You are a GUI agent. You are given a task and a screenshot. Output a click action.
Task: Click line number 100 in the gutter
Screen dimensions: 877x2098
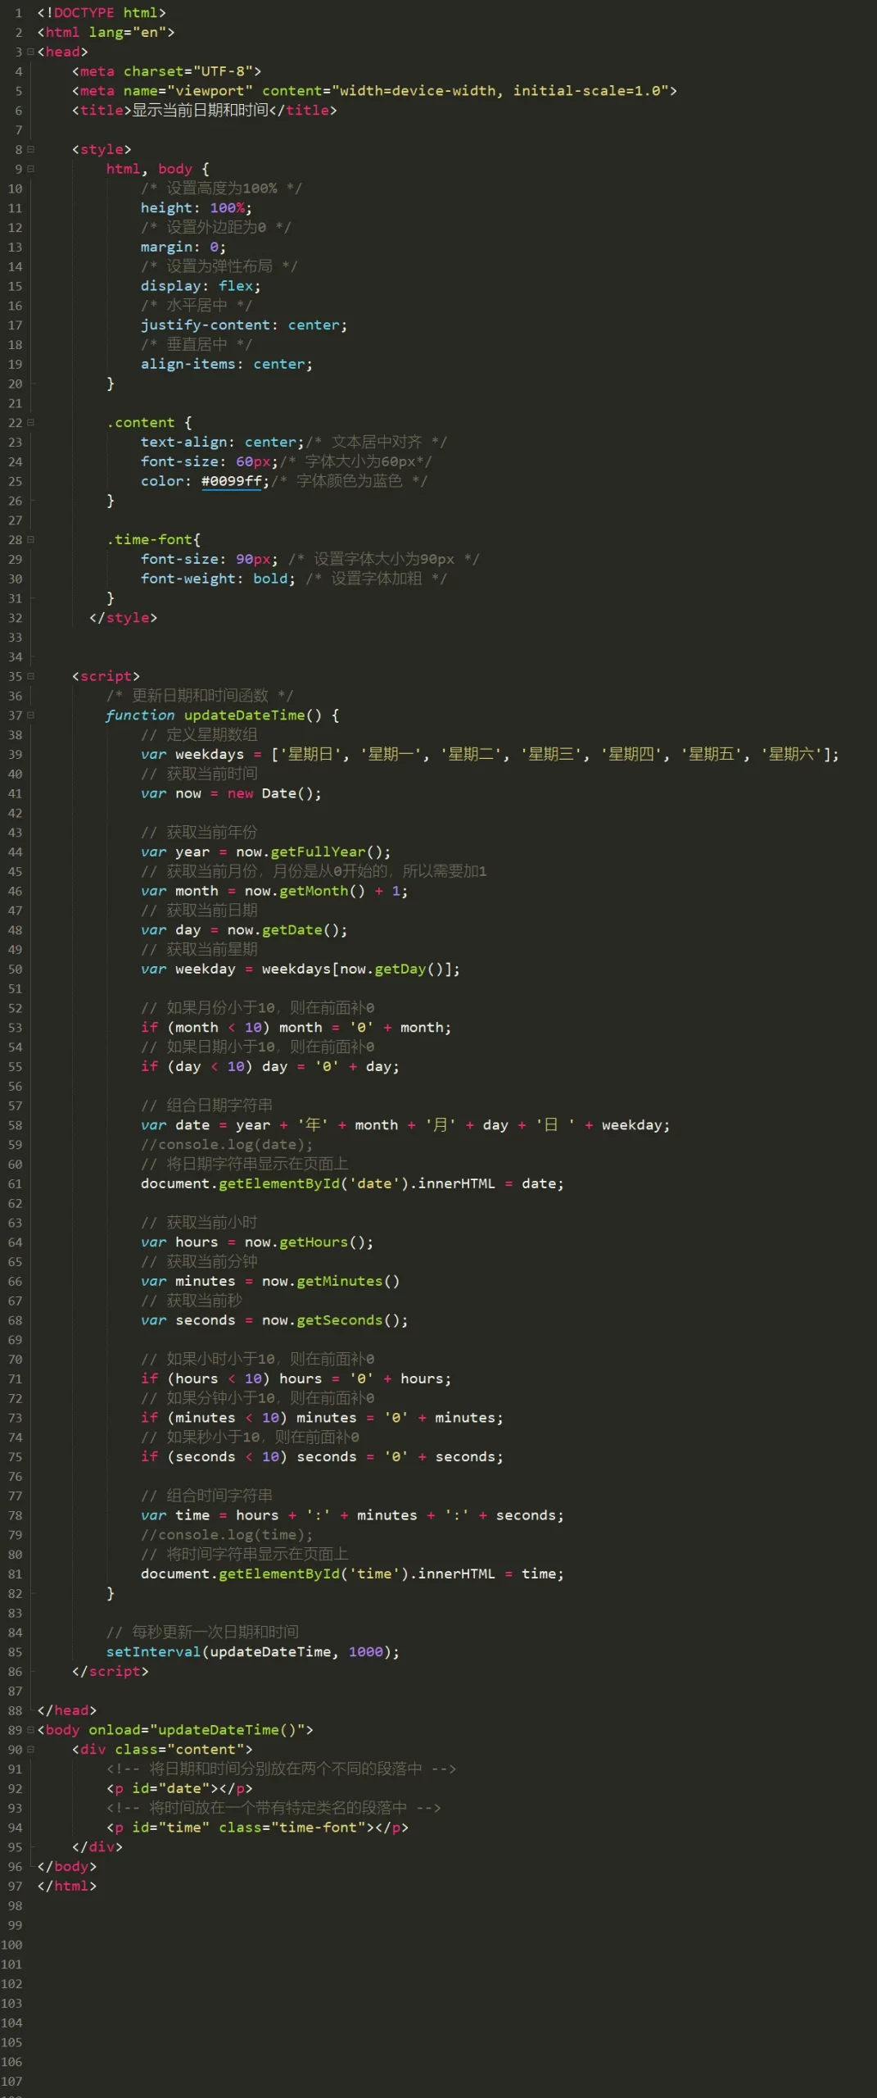coord(11,1945)
